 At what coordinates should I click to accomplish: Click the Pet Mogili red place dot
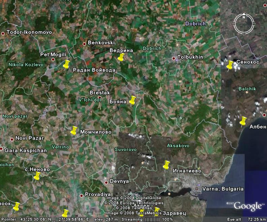pos(53,60)
